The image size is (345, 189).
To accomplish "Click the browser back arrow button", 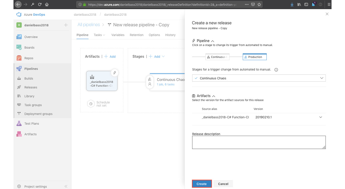I will (18, 4).
